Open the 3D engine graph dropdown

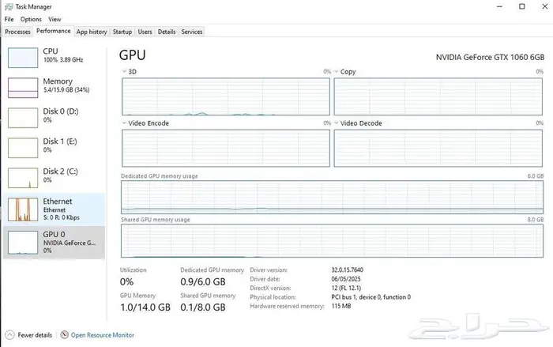tap(125, 72)
